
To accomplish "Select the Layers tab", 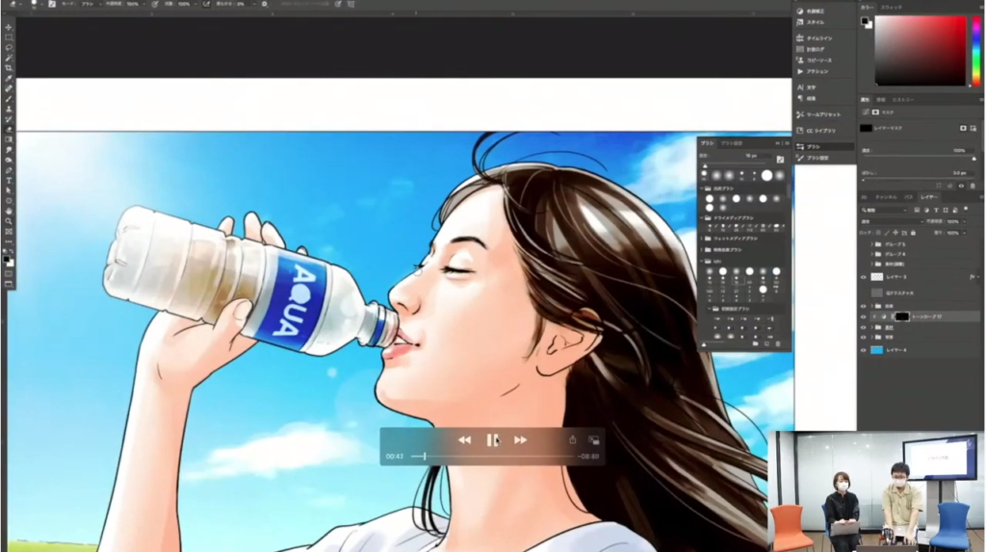I will coord(928,197).
